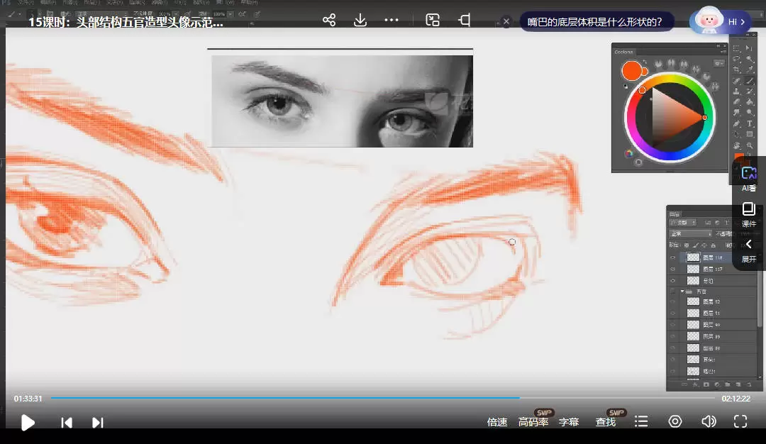Open the 高码率 quality menu
Screen dimensions: 766x444
tap(533, 422)
